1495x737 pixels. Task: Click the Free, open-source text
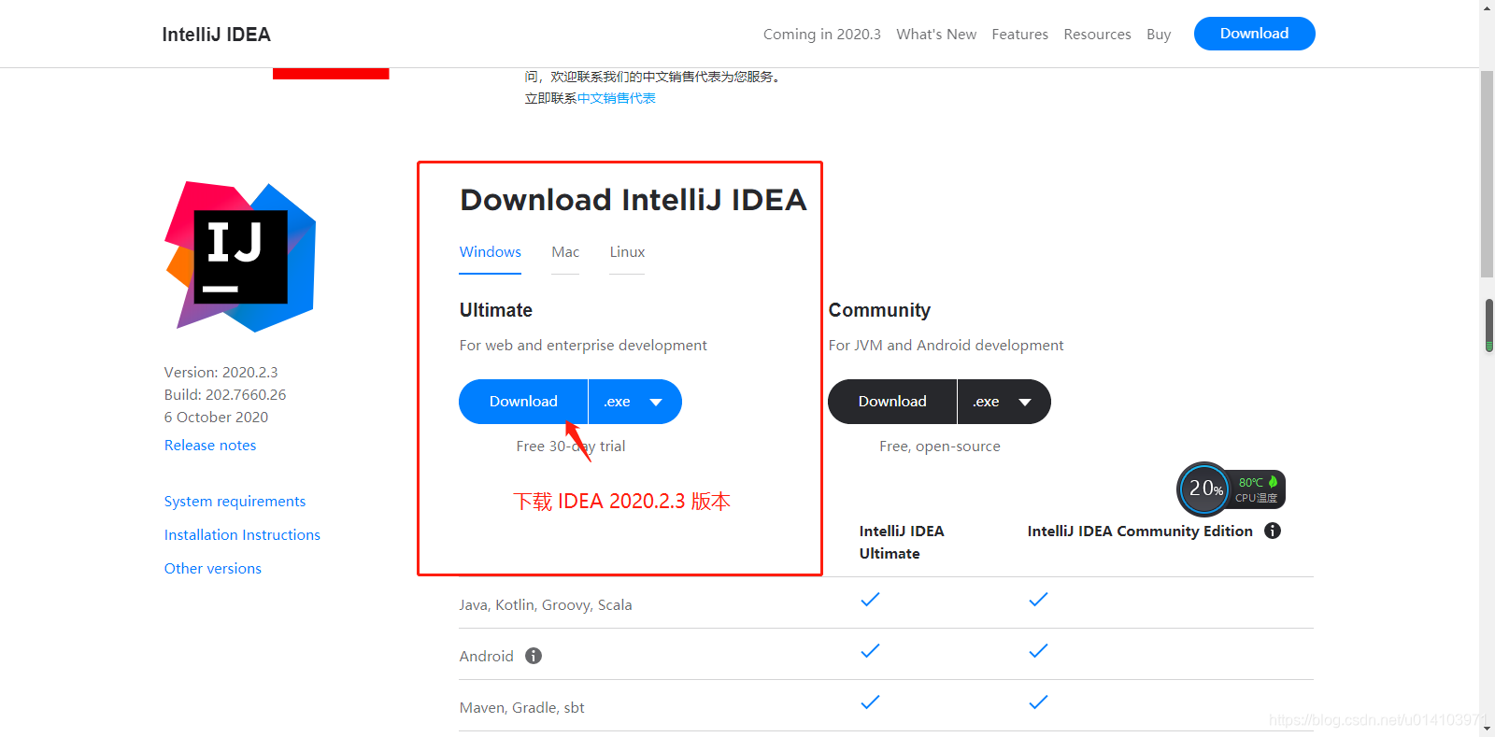(939, 446)
